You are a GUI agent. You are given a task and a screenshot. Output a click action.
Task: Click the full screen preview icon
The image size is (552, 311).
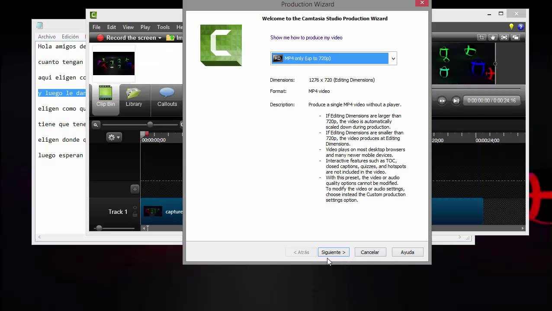[504, 38]
